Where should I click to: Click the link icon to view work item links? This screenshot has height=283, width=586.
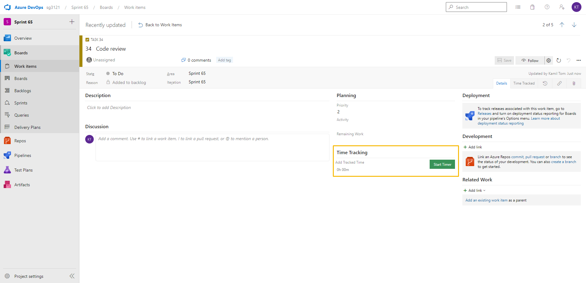(559, 83)
